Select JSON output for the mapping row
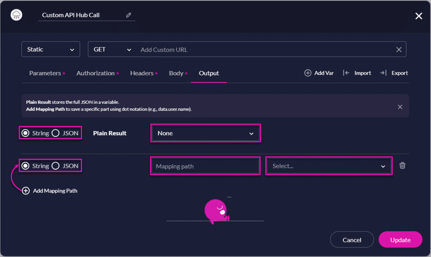This screenshot has width=431, height=257. point(55,165)
